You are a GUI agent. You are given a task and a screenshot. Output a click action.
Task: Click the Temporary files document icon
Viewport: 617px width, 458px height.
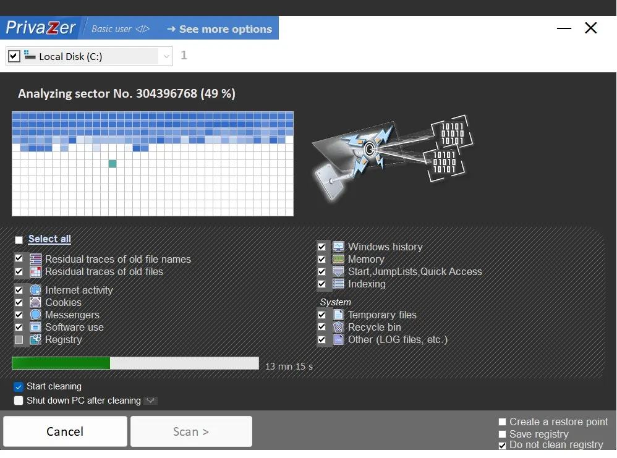point(338,315)
